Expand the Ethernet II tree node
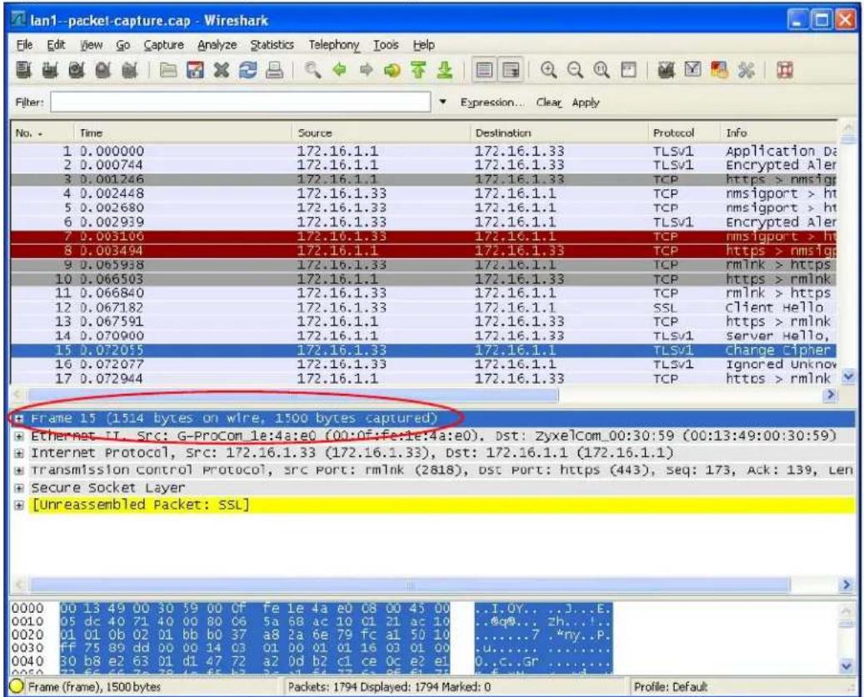The width and height of the screenshot is (864, 697). [18, 436]
